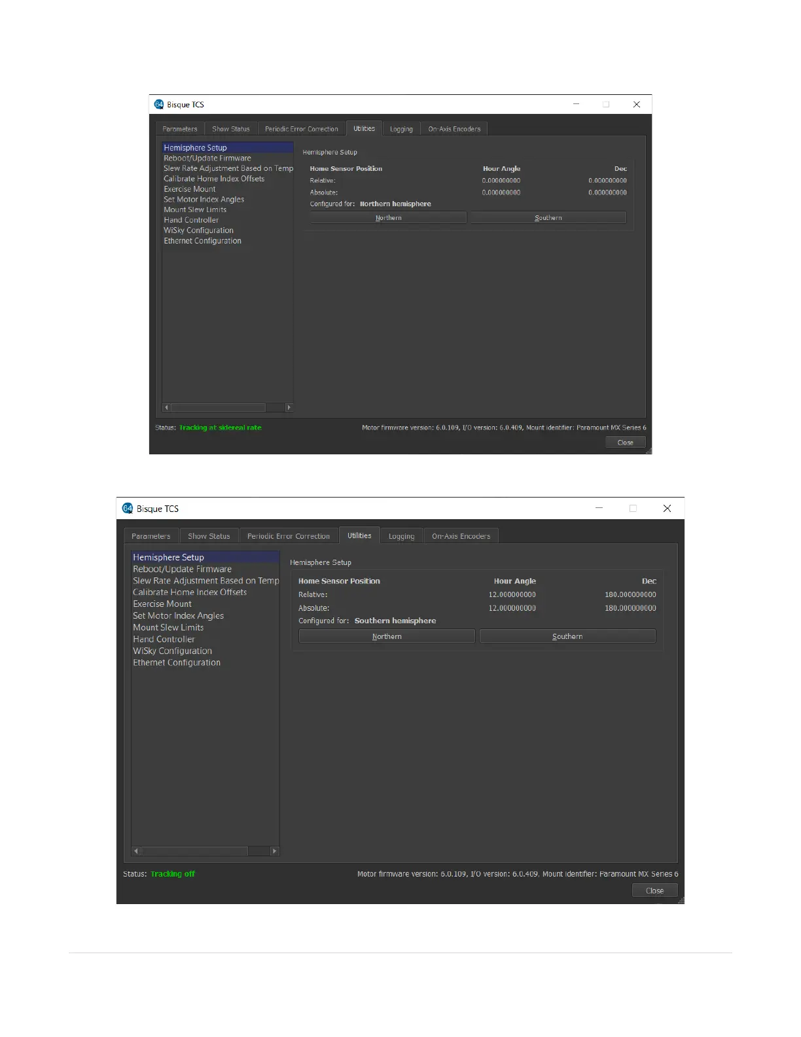Click resize grip in lower window corner
This screenshot has width=801, height=1037.
coord(681,901)
